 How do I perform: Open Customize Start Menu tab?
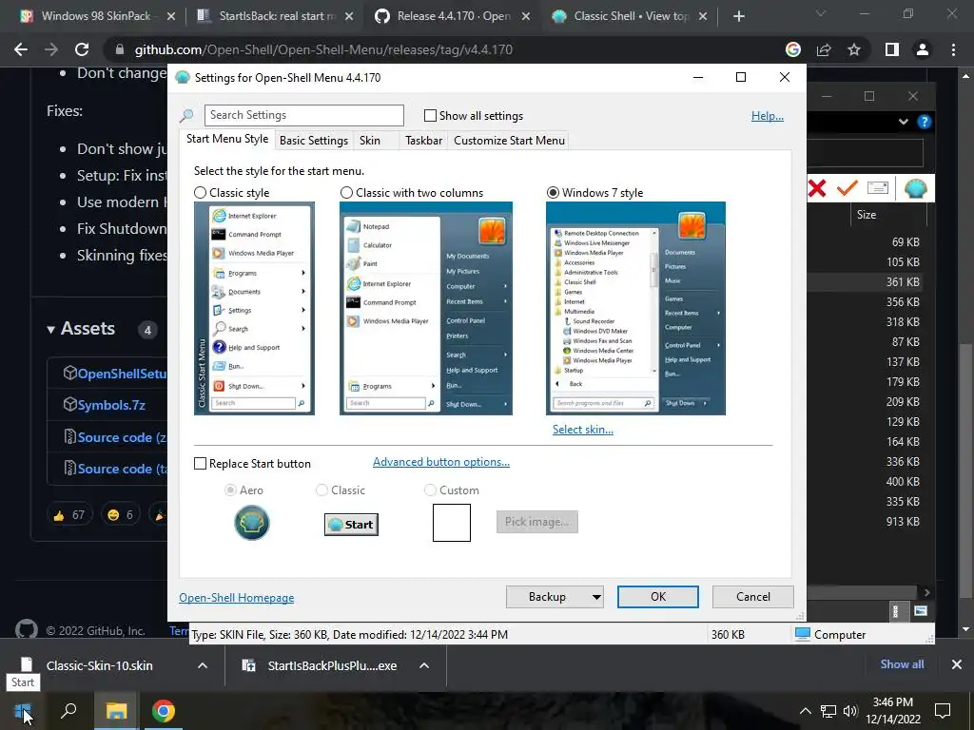pos(510,141)
